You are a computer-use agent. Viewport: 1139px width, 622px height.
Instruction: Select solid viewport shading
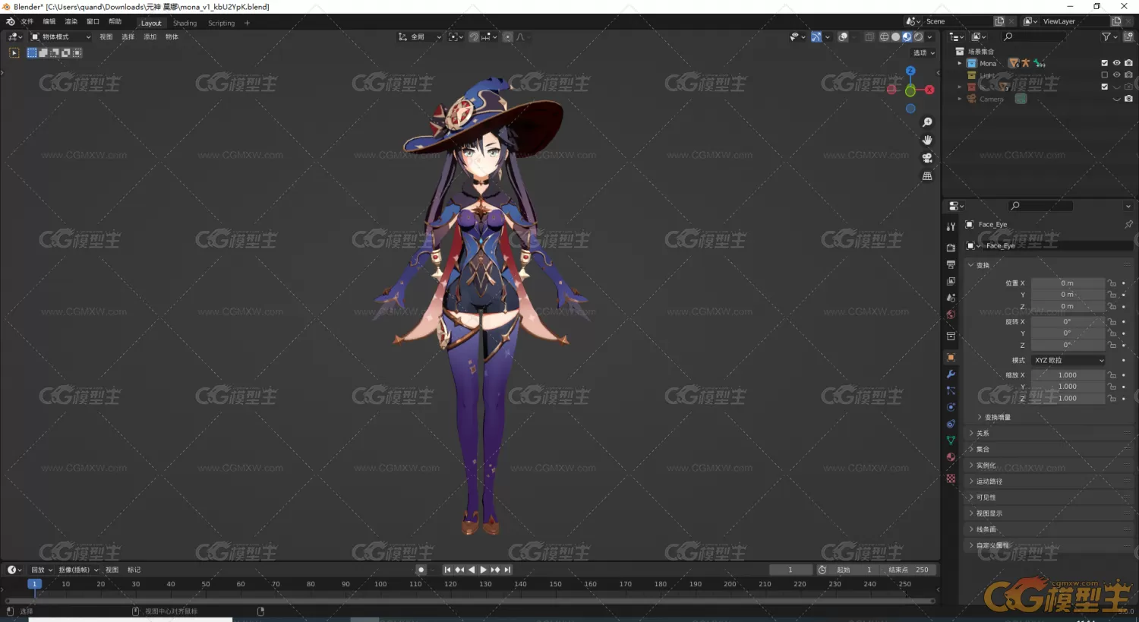(895, 36)
